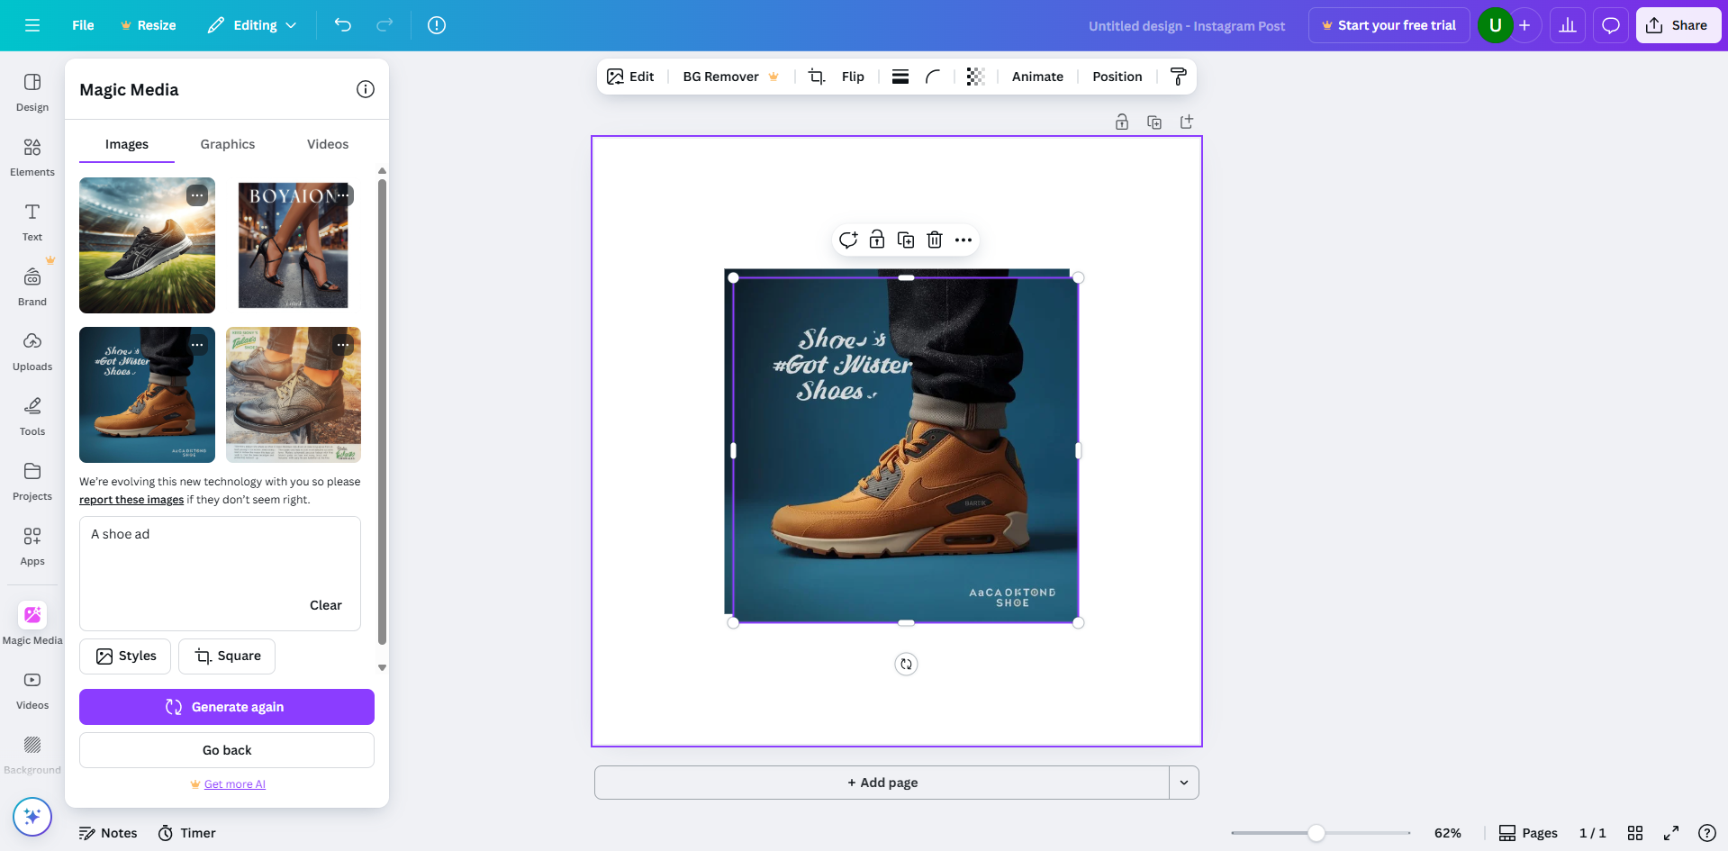Open Styles options in Magic Media
The height and width of the screenshot is (851, 1728).
[125, 656]
